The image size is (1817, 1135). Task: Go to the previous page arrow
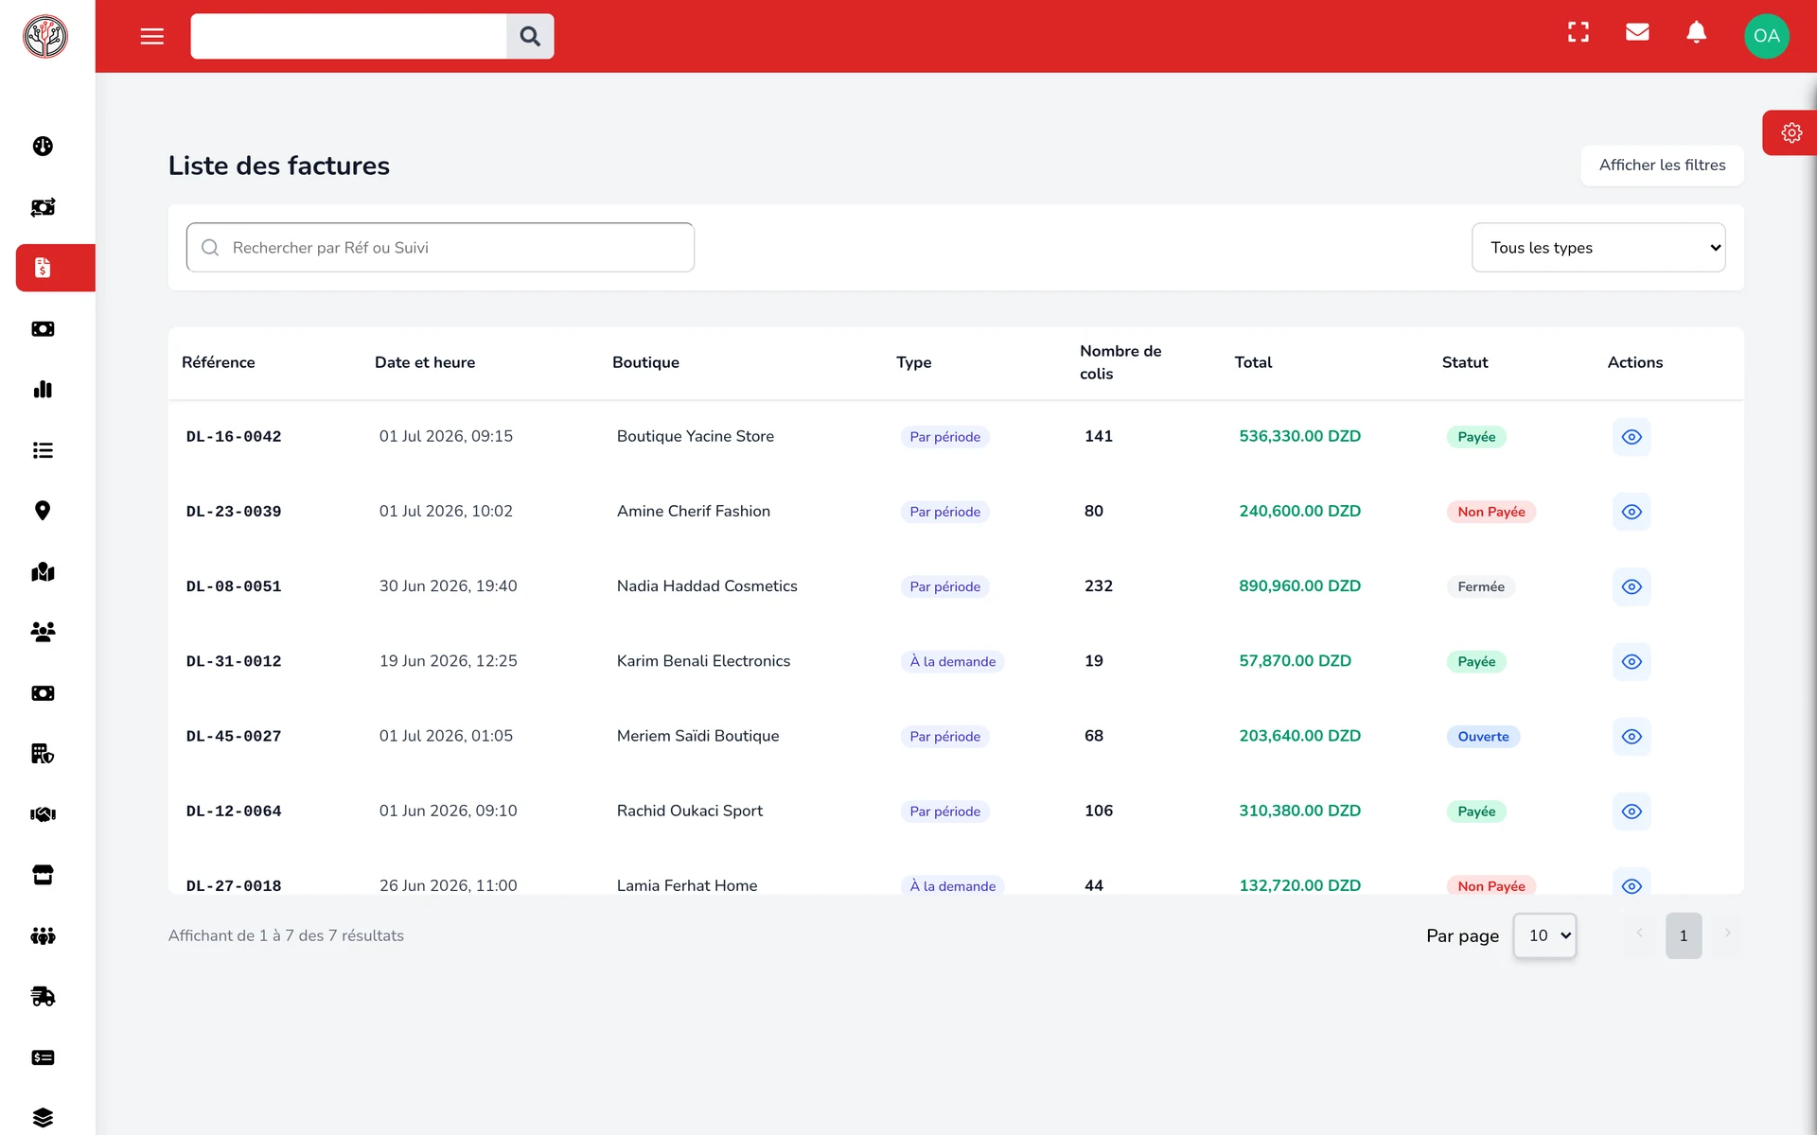[x=1640, y=934]
